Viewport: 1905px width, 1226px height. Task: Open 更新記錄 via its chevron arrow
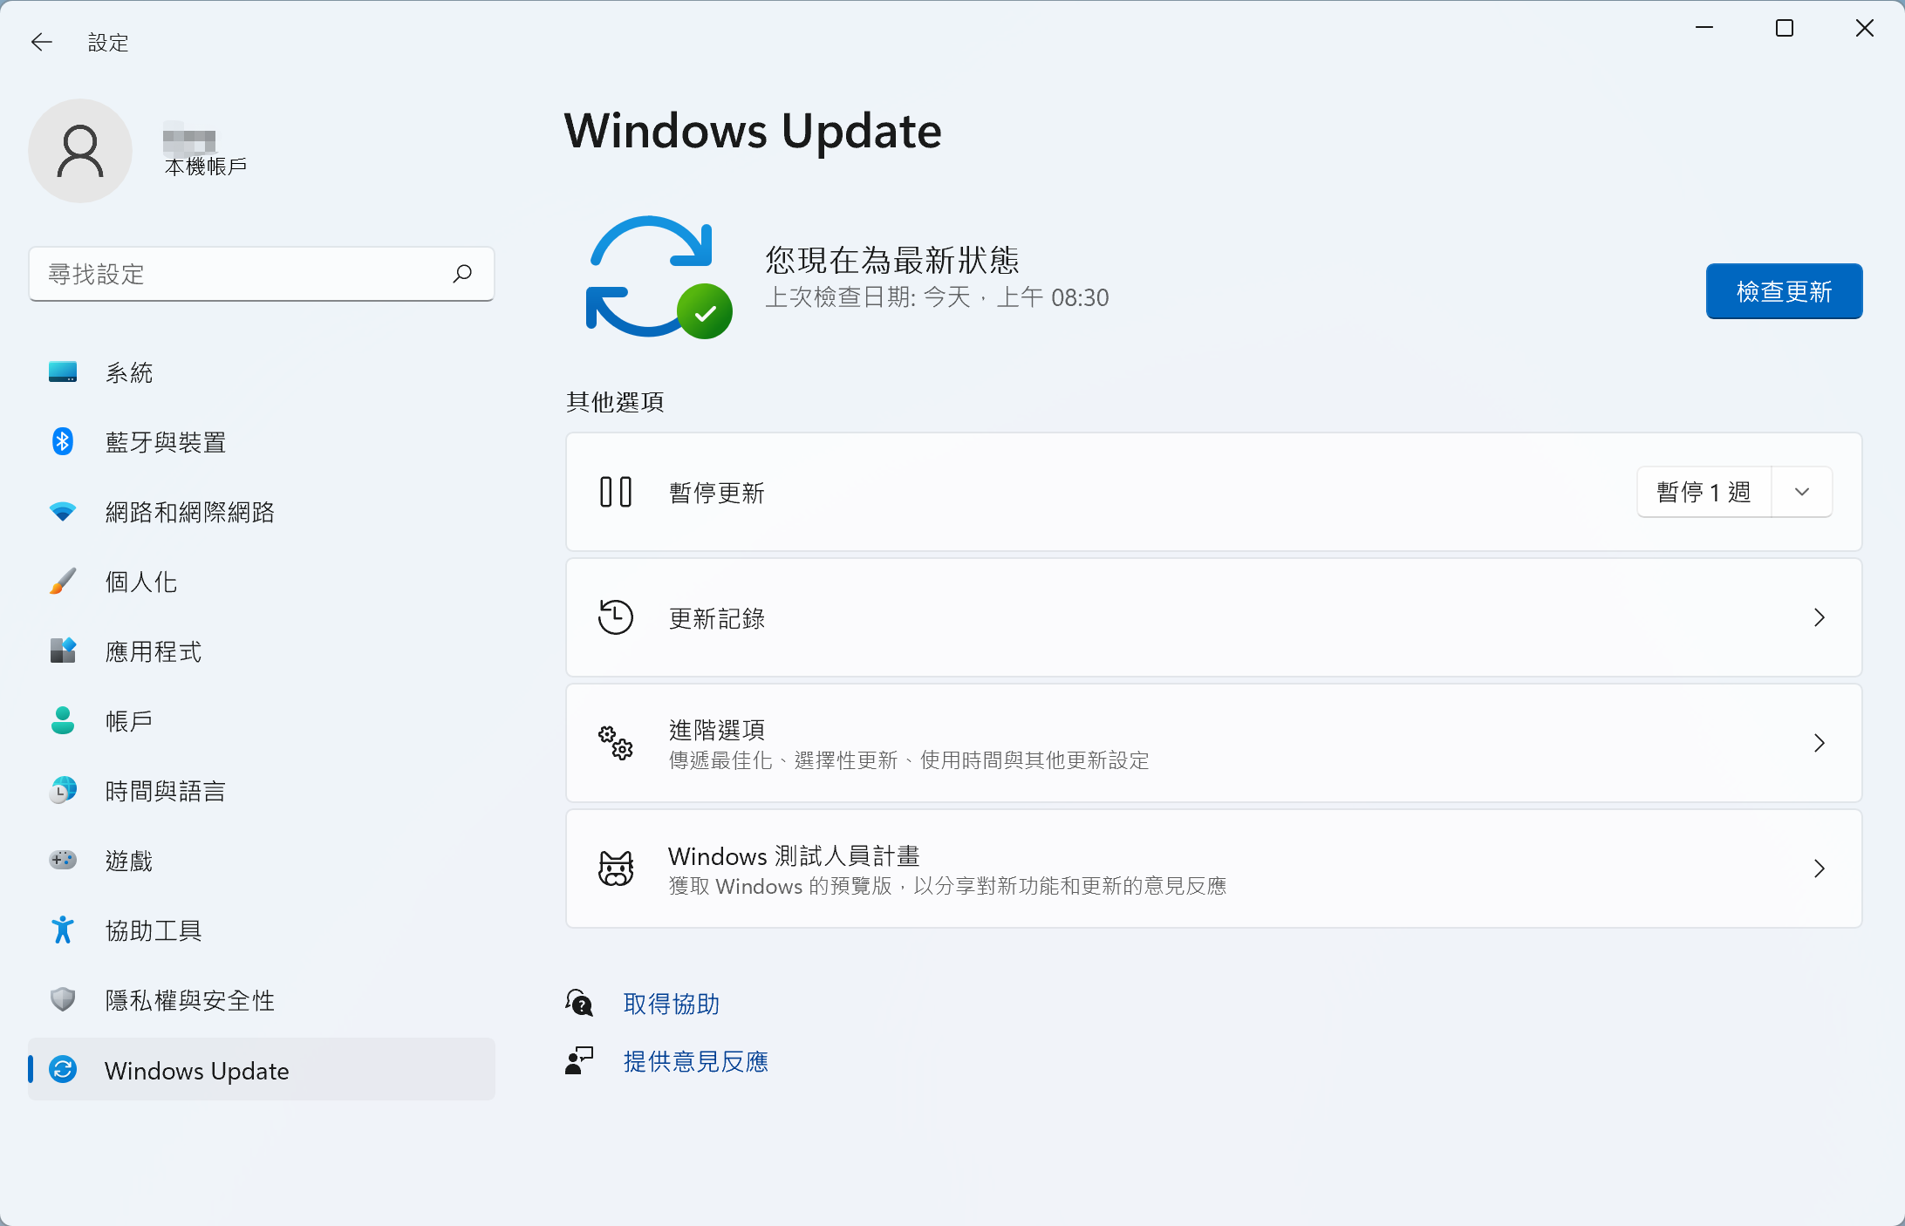[1820, 617]
